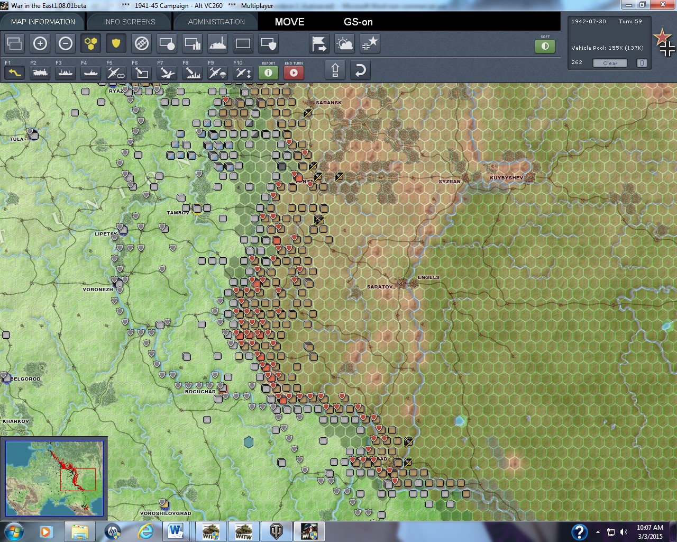The width and height of the screenshot is (677, 542).
Task: Select F7 bomb airfield mode
Action: coord(167,72)
